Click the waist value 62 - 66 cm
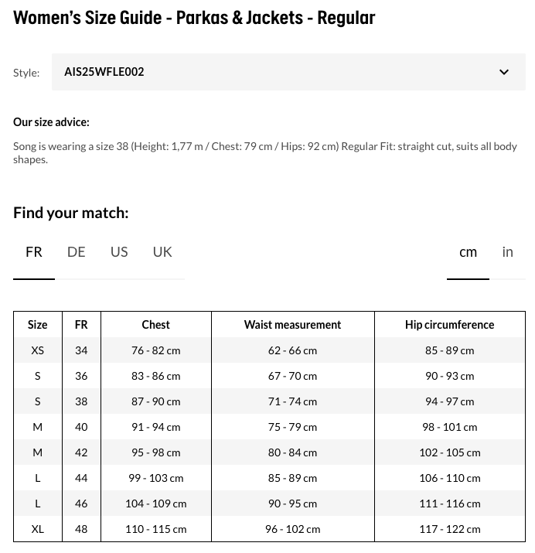Image resolution: width=535 pixels, height=553 pixels. 292,350
